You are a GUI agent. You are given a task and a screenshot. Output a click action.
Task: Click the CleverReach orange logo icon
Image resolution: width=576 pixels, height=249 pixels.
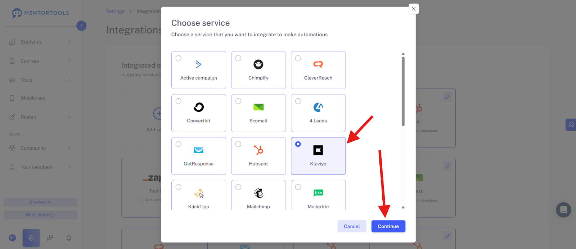point(318,64)
